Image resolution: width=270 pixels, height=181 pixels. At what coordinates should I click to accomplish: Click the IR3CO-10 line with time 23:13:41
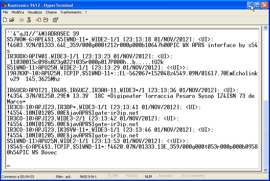click(x=104, y=107)
